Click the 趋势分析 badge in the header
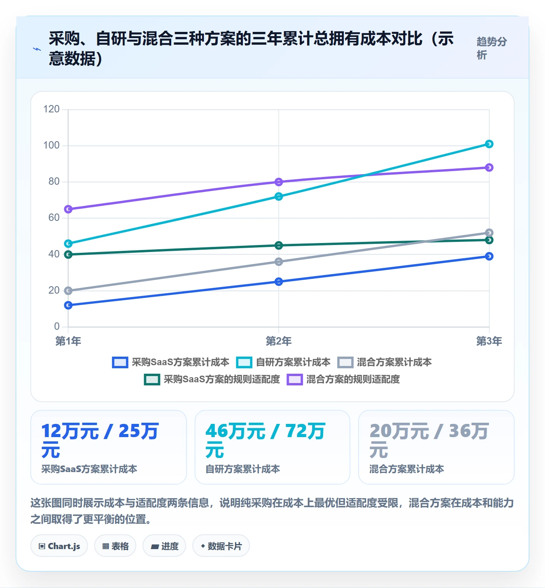545x588 pixels. (x=492, y=48)
